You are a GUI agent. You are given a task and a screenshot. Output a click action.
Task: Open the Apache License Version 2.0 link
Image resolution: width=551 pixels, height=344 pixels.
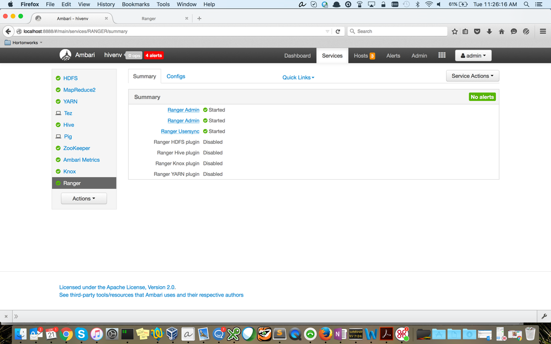(x=118, y=287)
